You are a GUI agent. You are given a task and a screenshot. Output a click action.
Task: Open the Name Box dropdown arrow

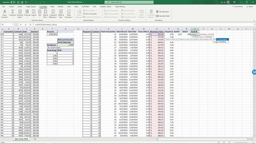click(x=13, y=24)
